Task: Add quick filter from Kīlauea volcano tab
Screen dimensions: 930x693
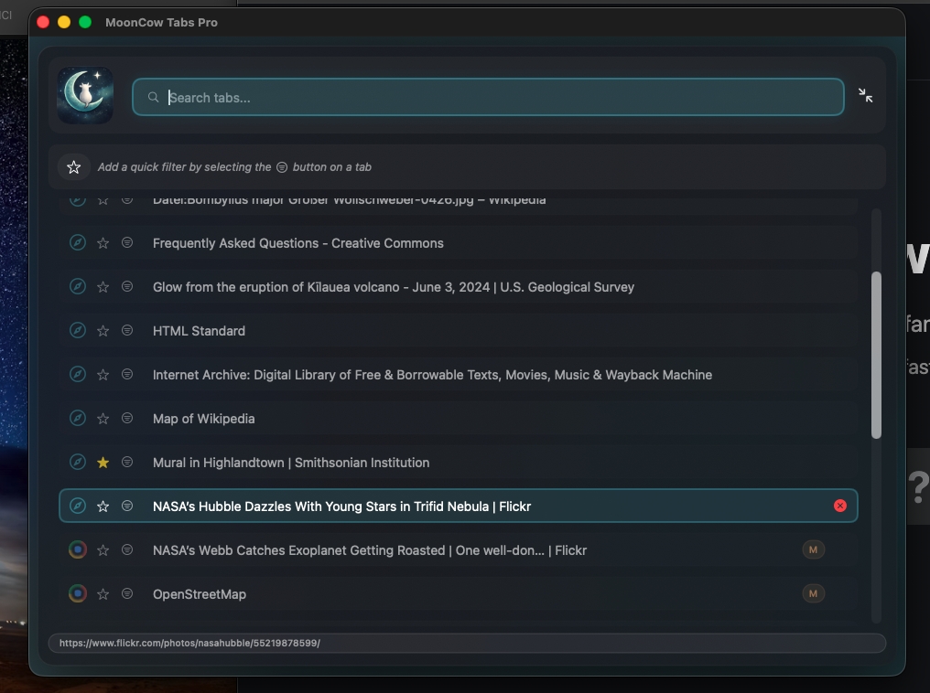Action: tap(127, 287)
